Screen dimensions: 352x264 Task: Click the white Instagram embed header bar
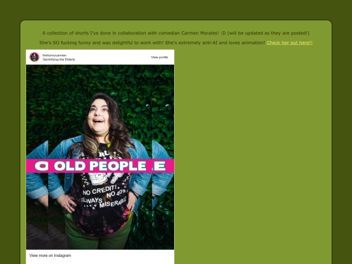click(x=100, y=57)
